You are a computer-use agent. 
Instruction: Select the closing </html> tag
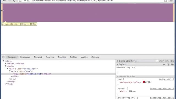point(9,84)
